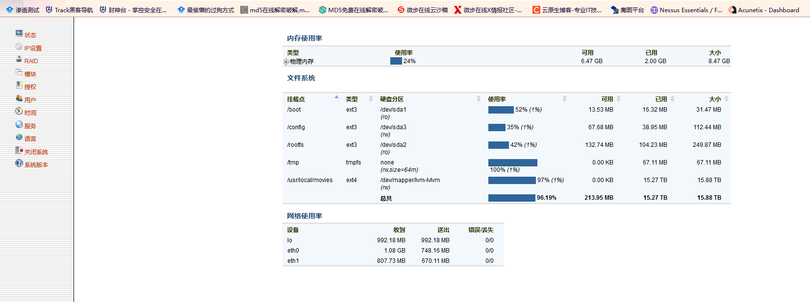Screen dimensions: 810x302
Task: Click the 时间 clock icon
Action: [x=19, y=111]
